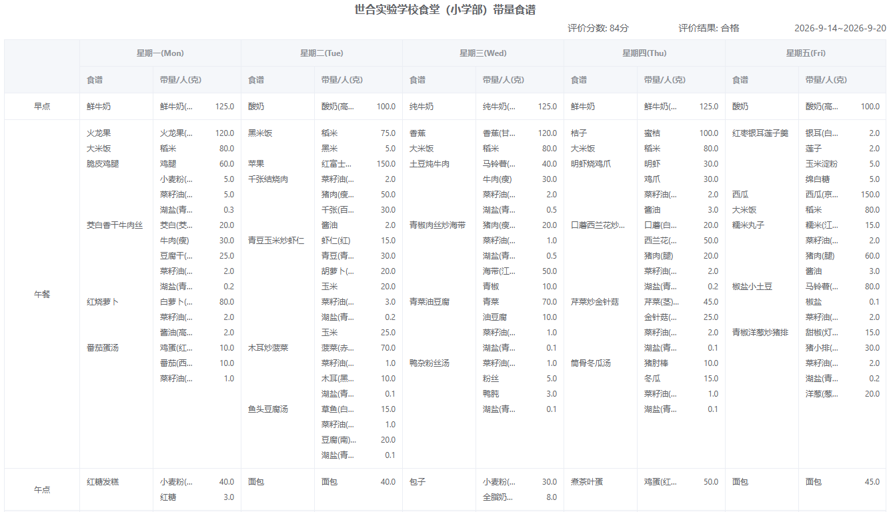Click the 星期四(Thu) column header
Screen dimensions: 891x512
[x=644, y=53]
